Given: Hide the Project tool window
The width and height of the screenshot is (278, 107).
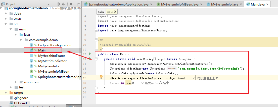Looking at the screenshot, I should [78, 4].
